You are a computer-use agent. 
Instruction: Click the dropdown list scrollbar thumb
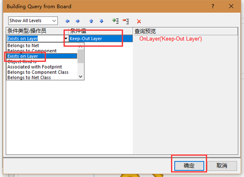click(x=81, y=56)
